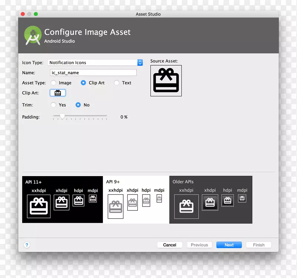Click the help question mark icon

coord(26,245)
